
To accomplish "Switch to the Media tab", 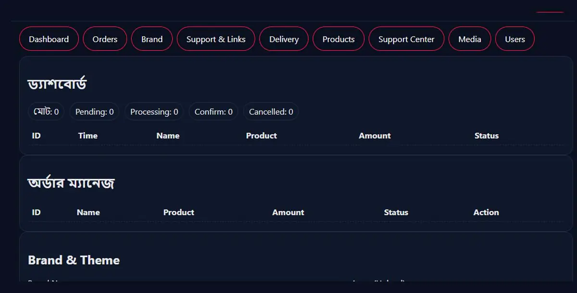I will (x=470, y=39).
